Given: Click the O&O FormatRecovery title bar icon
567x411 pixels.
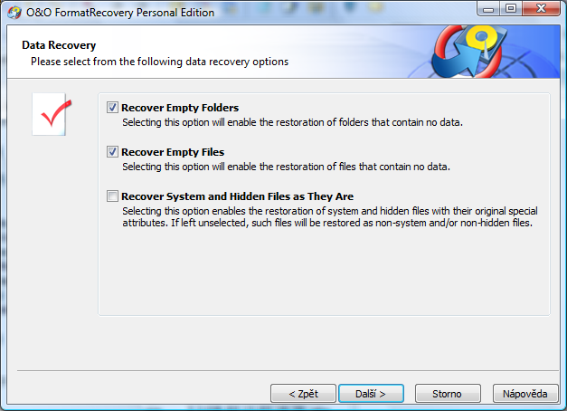Looking at the screenshot, I should [x=14, y=13].
